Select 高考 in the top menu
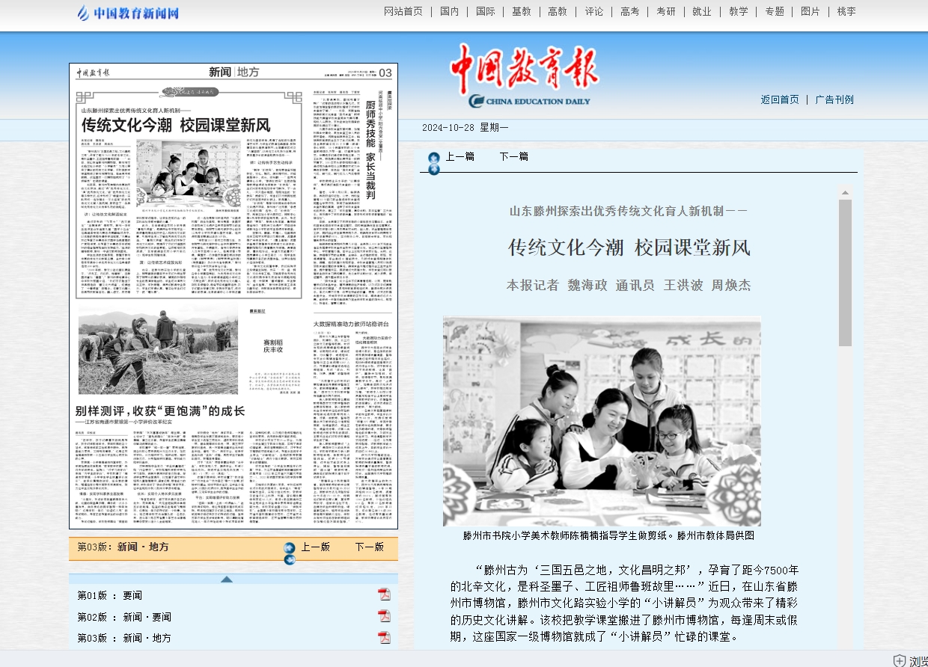 tap(630, 11)
